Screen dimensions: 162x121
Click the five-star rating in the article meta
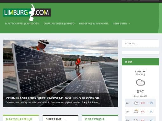click(92, 102)
